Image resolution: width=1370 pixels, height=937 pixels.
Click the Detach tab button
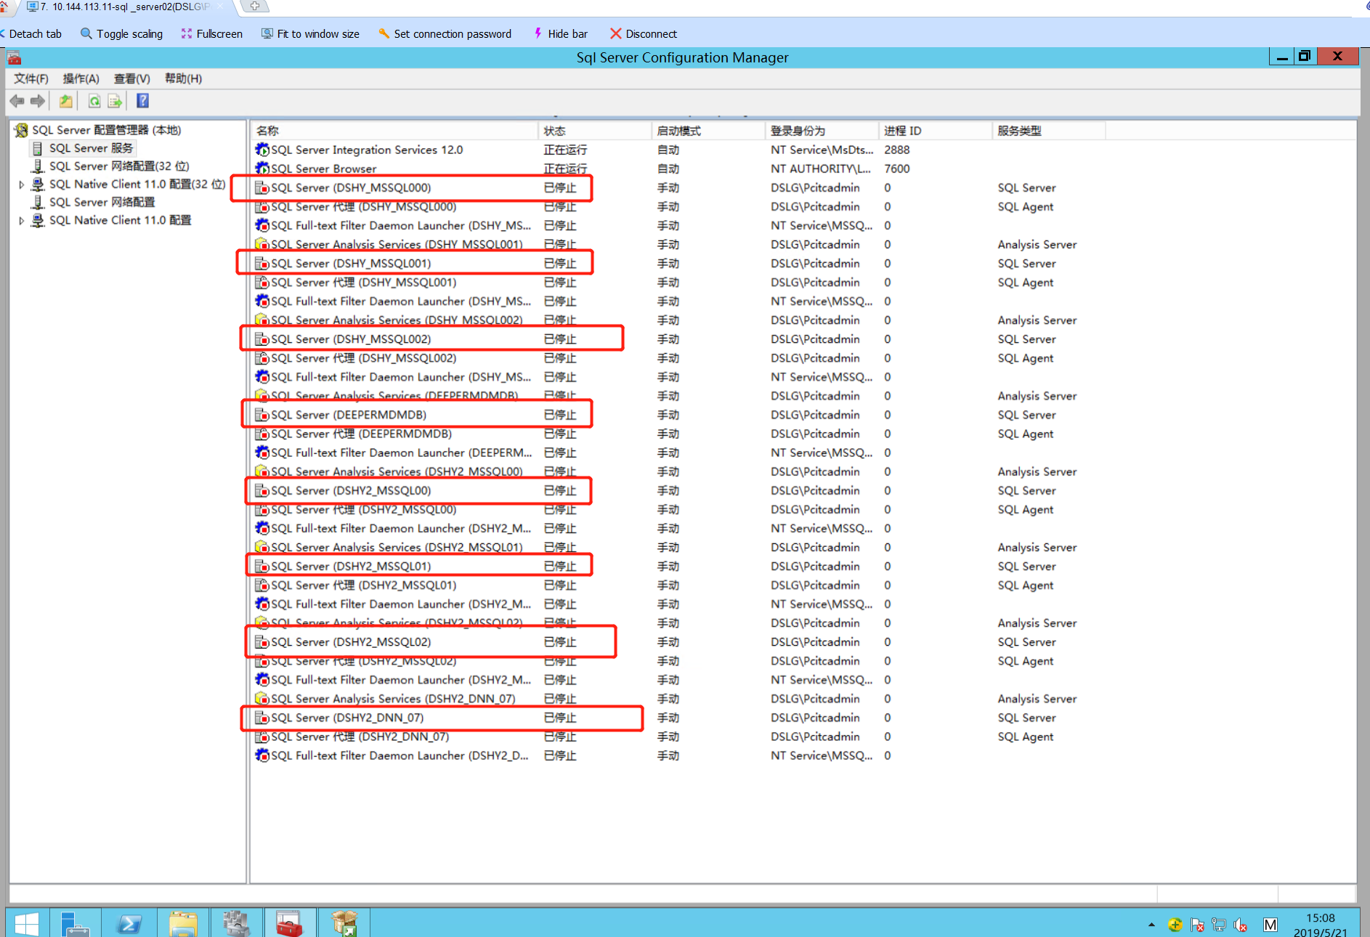click(x=30, y=33)
